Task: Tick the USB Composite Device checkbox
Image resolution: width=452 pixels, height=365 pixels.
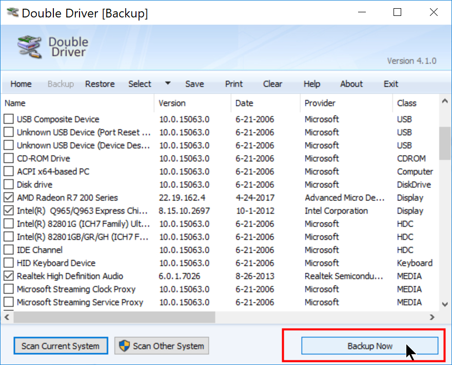Action: (9, 119)
